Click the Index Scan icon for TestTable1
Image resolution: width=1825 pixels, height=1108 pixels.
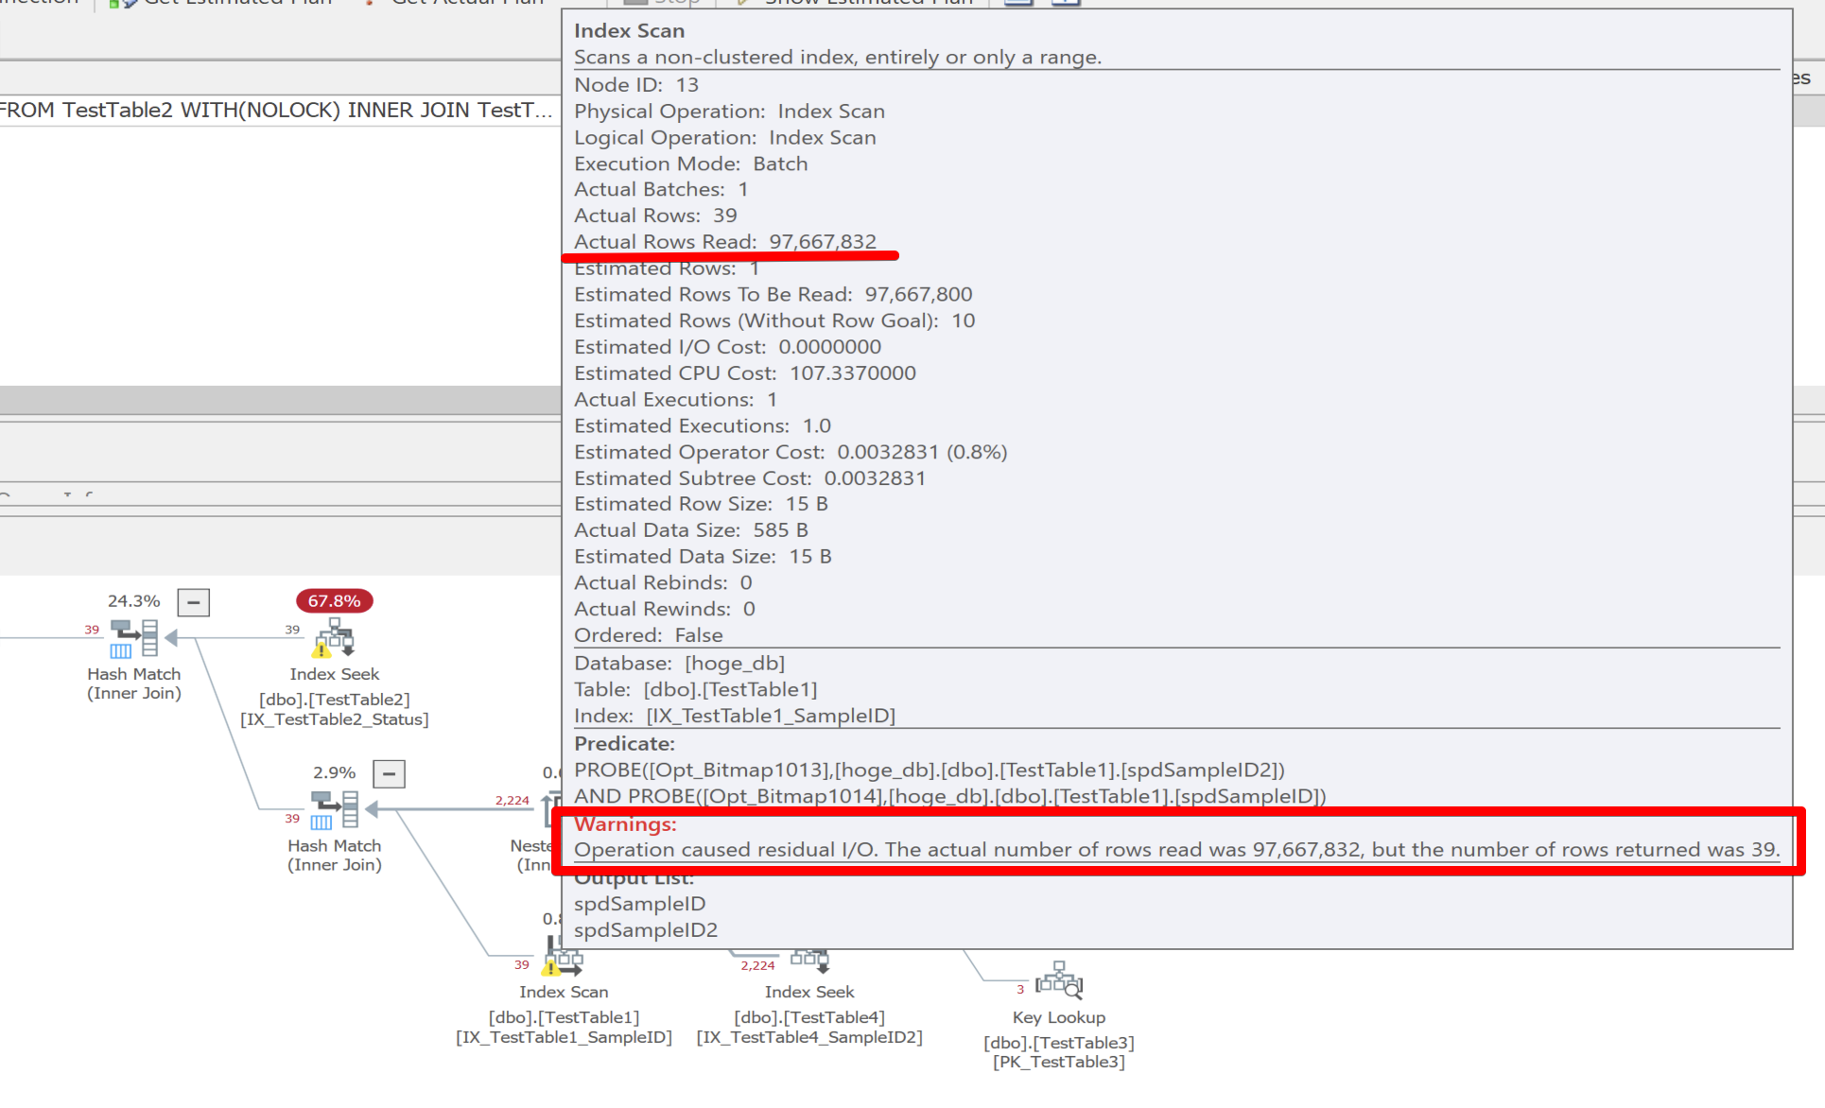click(x=564, y=962)
